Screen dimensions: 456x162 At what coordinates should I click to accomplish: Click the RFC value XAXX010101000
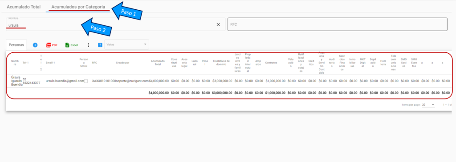tap(104, 81)
